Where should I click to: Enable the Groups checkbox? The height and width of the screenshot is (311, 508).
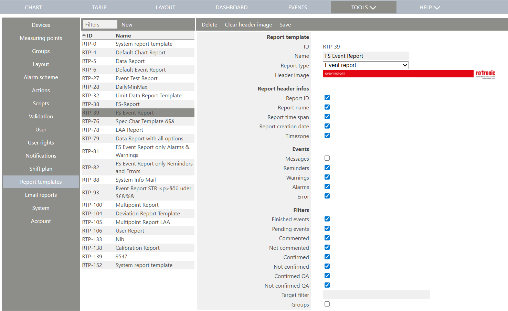327,304
